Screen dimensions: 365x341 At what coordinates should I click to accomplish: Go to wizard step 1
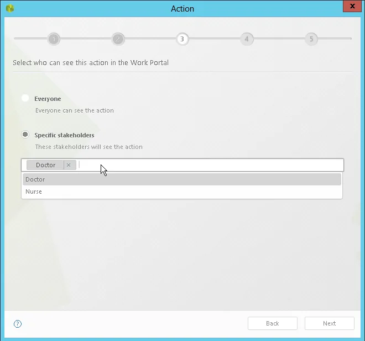54,39
